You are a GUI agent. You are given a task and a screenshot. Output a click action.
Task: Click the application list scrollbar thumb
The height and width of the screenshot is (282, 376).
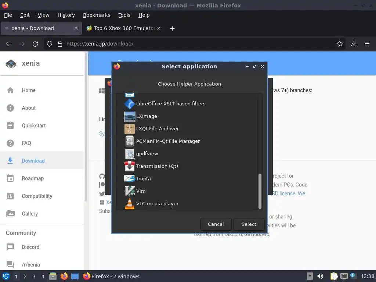[260, 191]
